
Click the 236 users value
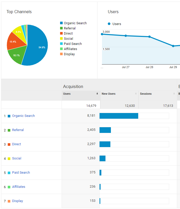point(93,187)
